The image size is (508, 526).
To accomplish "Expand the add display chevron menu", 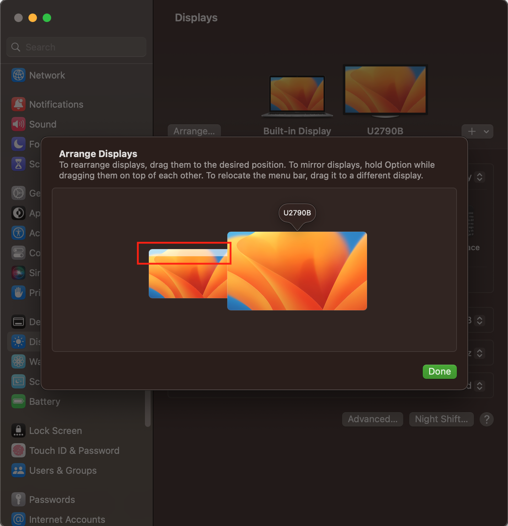I will coord(486,131).
